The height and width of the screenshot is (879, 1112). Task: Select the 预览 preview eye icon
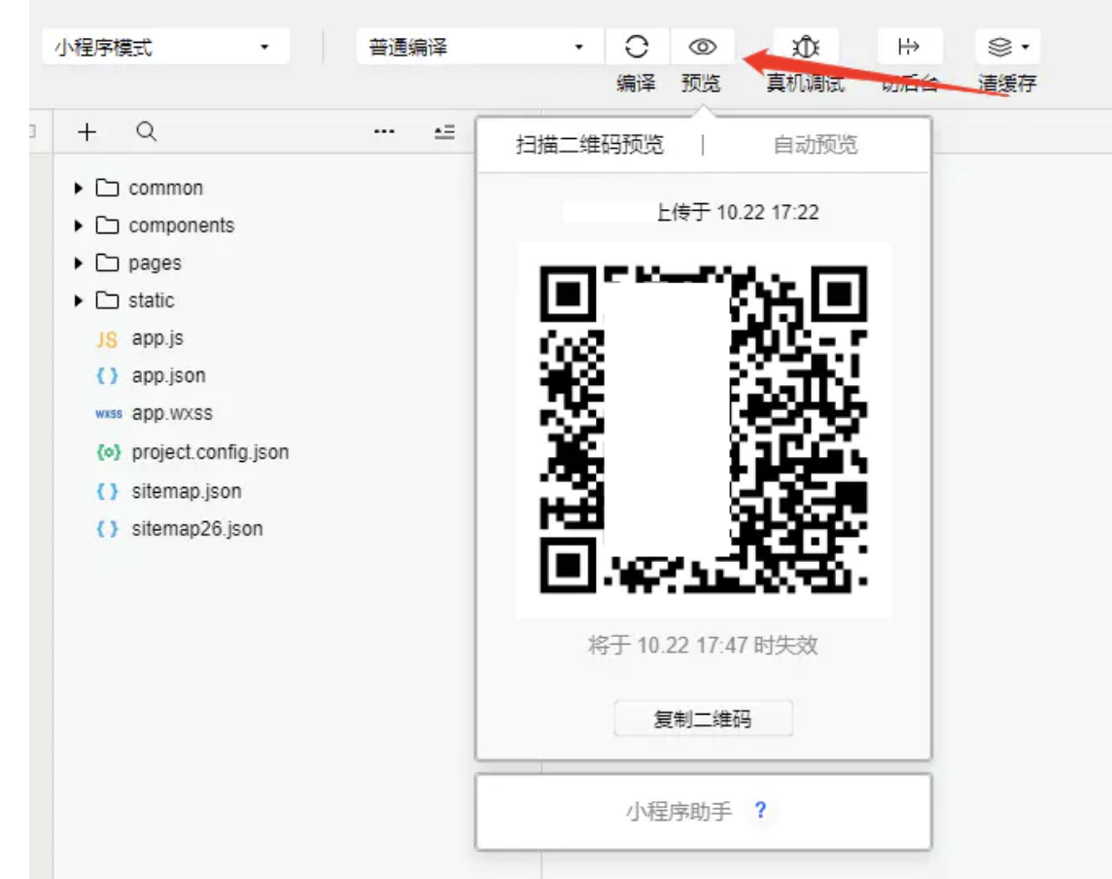703,45
